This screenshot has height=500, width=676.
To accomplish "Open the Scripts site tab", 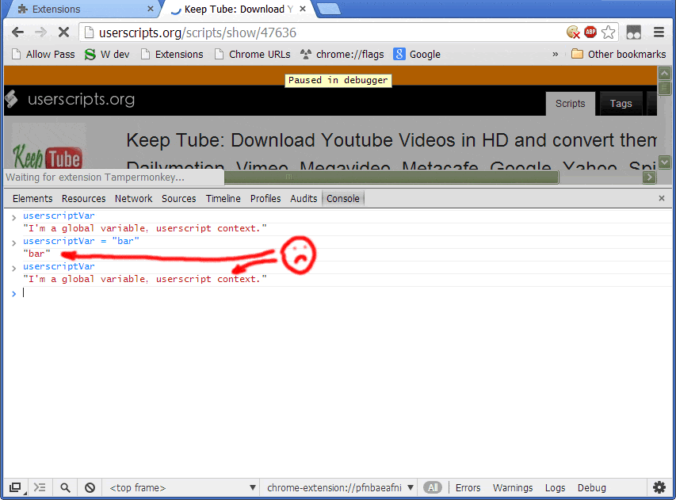I will coord(570,104).
